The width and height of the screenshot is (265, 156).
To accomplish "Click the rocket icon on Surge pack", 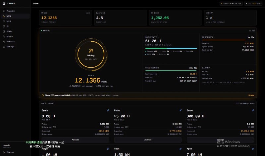I will [x=253, y=110].
